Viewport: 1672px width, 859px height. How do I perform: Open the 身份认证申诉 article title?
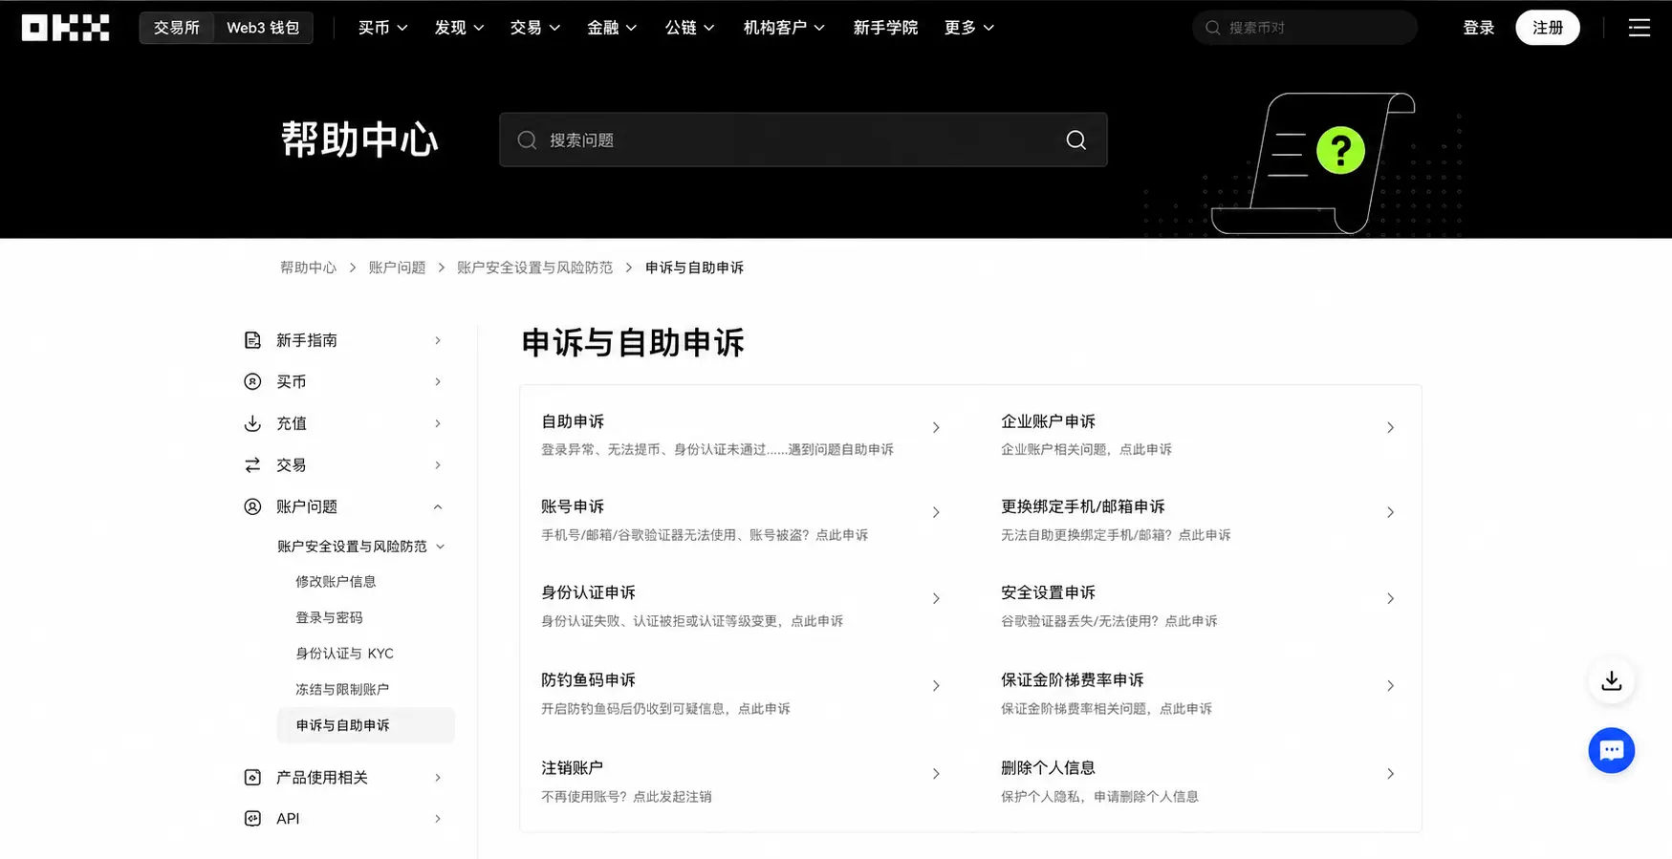[588, 592]
